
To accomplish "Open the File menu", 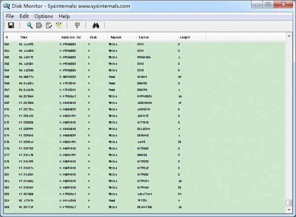I will (10, 16).
